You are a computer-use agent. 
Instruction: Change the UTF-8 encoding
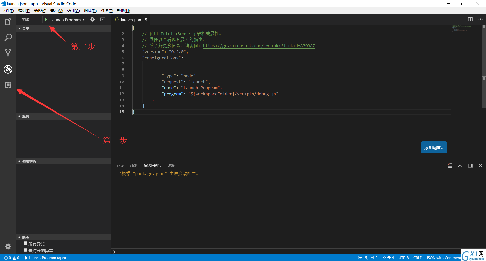[403, 258]
